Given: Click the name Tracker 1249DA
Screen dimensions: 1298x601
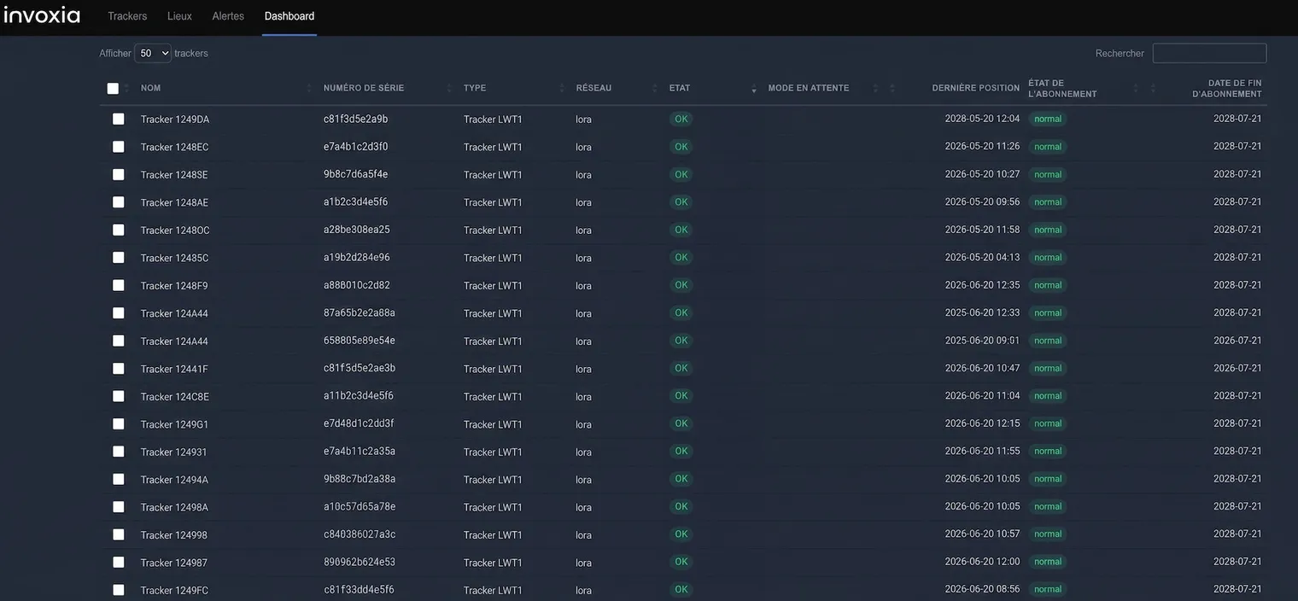Looking at the screenshot, I should (175, 120).
